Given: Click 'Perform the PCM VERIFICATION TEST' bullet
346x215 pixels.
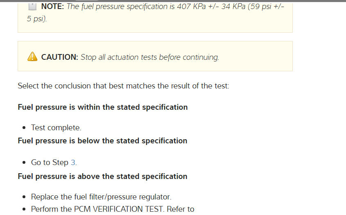Looking at the screenshot, I should [x=113, y=209].
